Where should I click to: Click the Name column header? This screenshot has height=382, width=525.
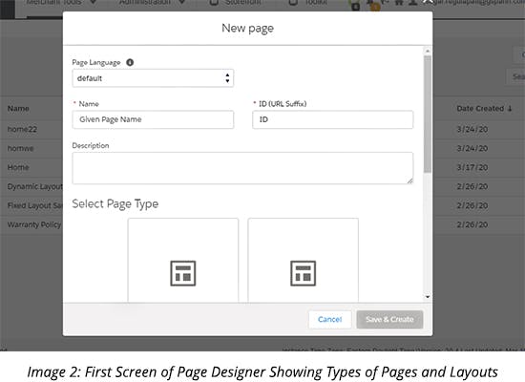coord(18,109)
